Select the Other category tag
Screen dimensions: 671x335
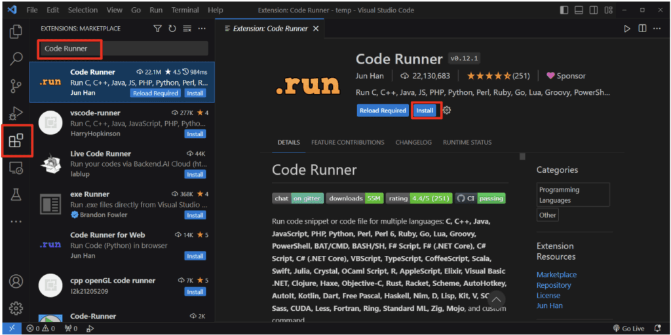[x=547, y=215]
